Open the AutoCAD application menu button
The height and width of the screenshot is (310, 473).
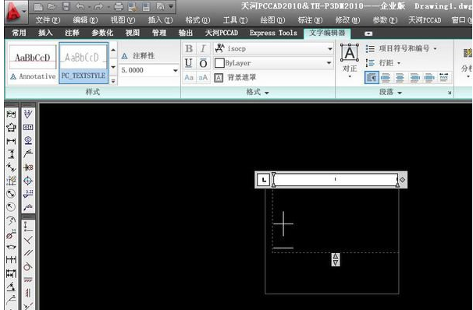click(16, 12)
